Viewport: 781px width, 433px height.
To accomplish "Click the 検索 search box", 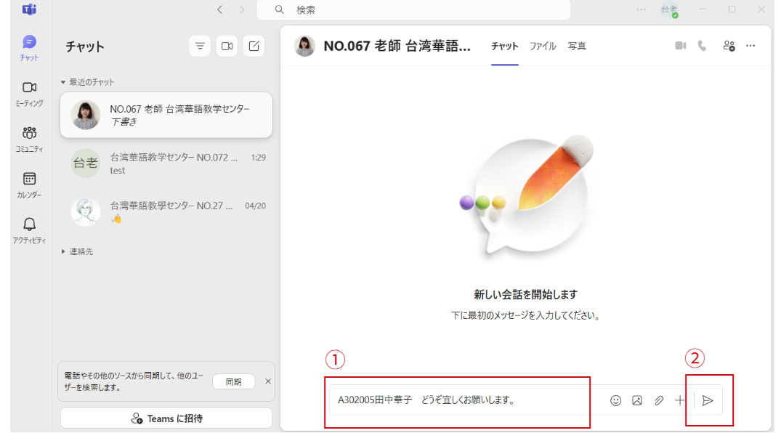I will (x=414, y=10).
